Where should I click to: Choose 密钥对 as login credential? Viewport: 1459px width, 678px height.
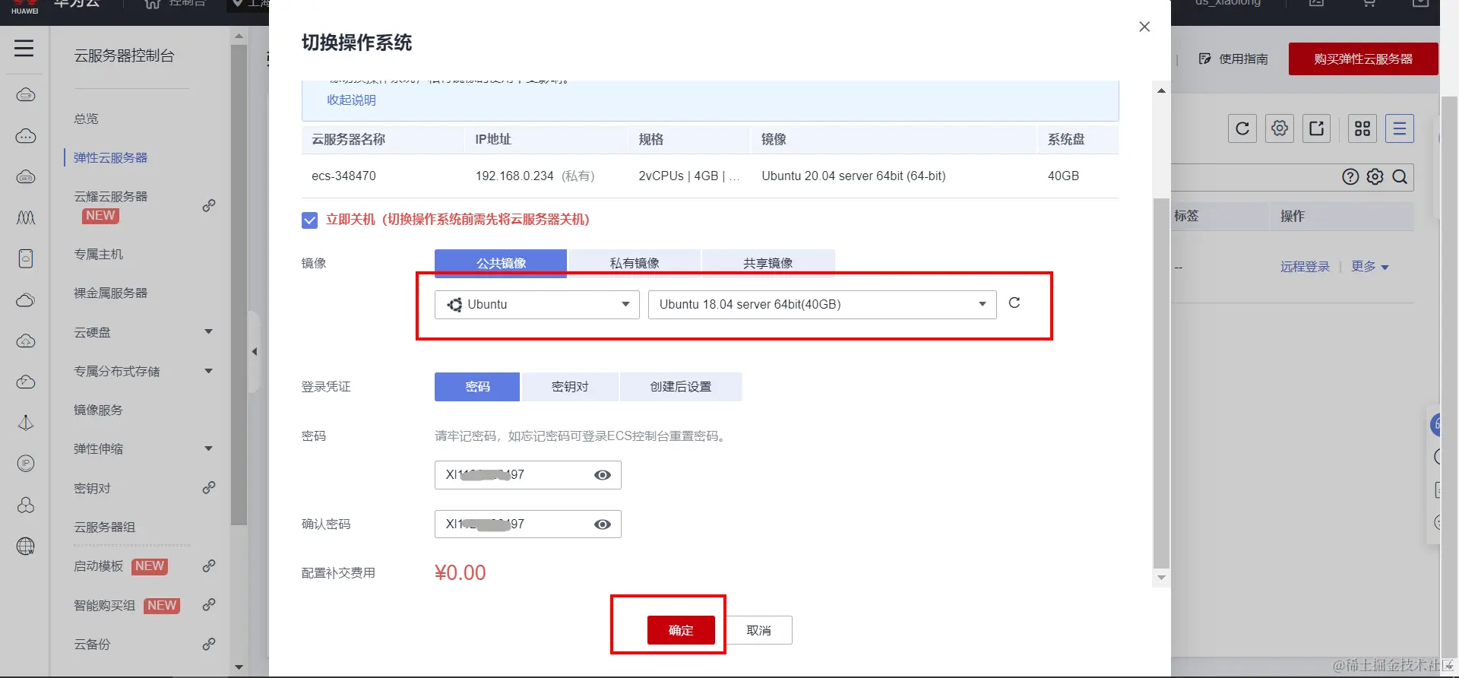click(x=570, y=387)
